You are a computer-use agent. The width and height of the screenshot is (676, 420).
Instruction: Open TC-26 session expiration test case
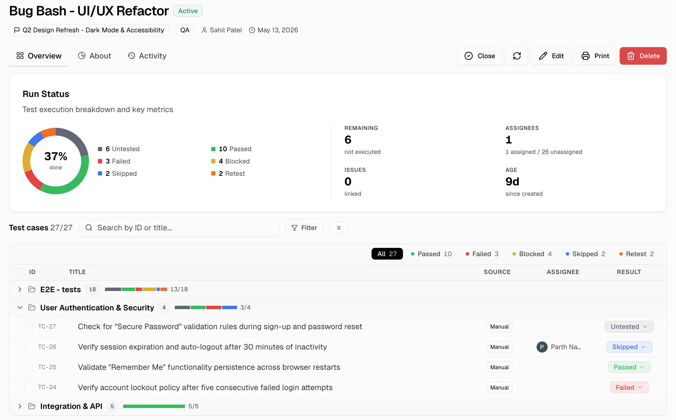202,347
